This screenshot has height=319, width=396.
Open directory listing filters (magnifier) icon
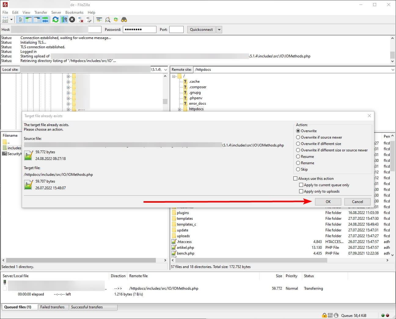tap(108, 20)
